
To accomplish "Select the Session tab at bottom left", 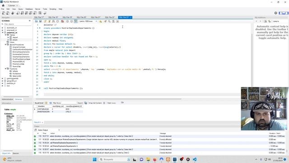I will [16, 153].
